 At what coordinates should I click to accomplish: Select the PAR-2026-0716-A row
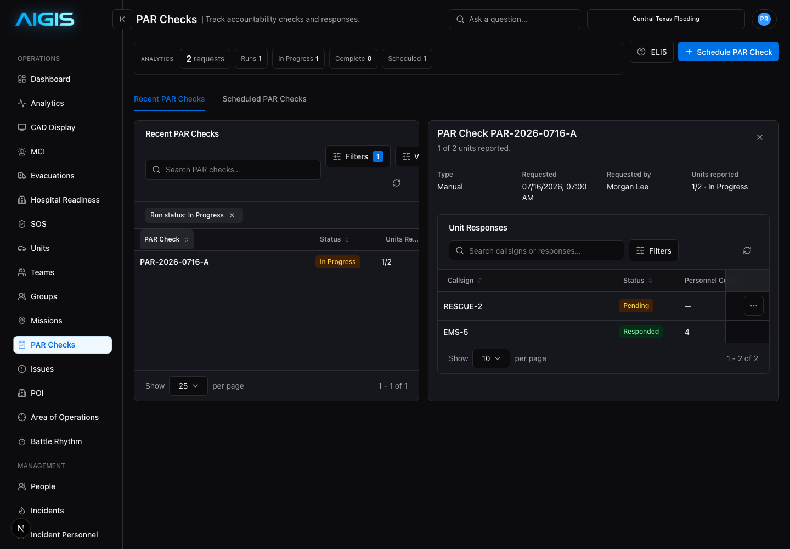click(276, 262)
